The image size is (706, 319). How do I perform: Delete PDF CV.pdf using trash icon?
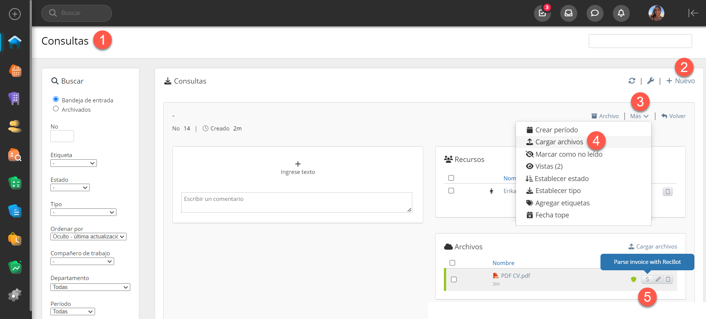tap(668, 279)
